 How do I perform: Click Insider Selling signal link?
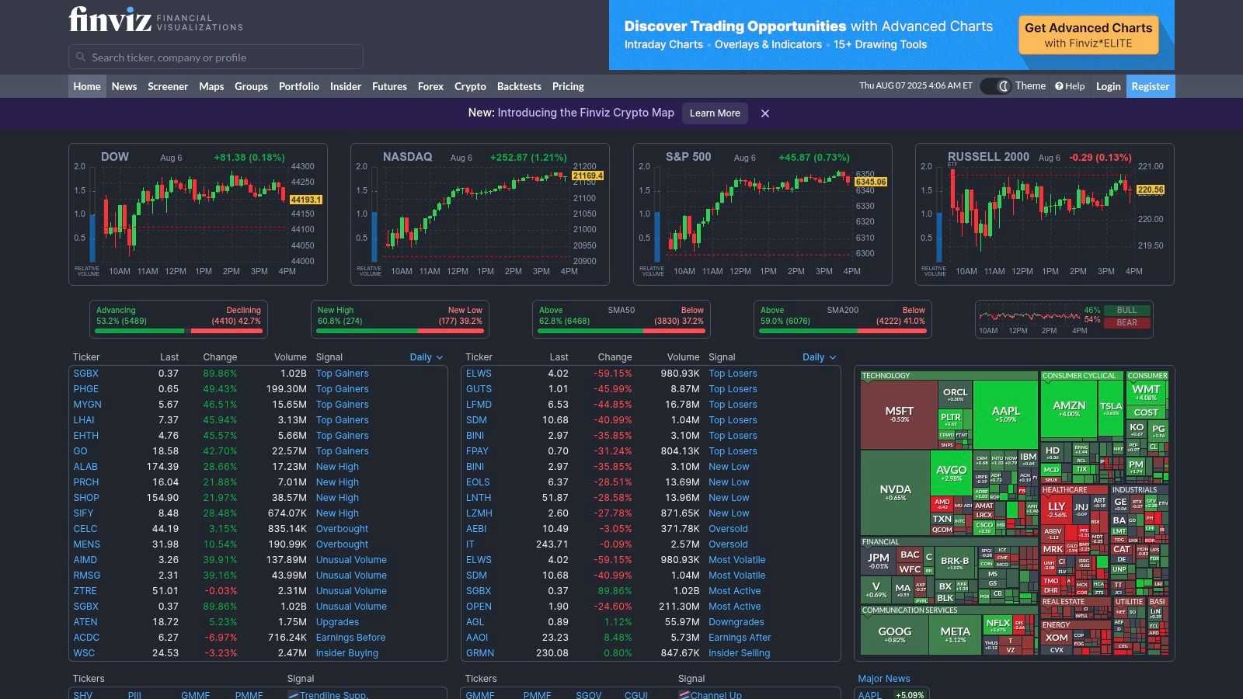coord(740,653)
